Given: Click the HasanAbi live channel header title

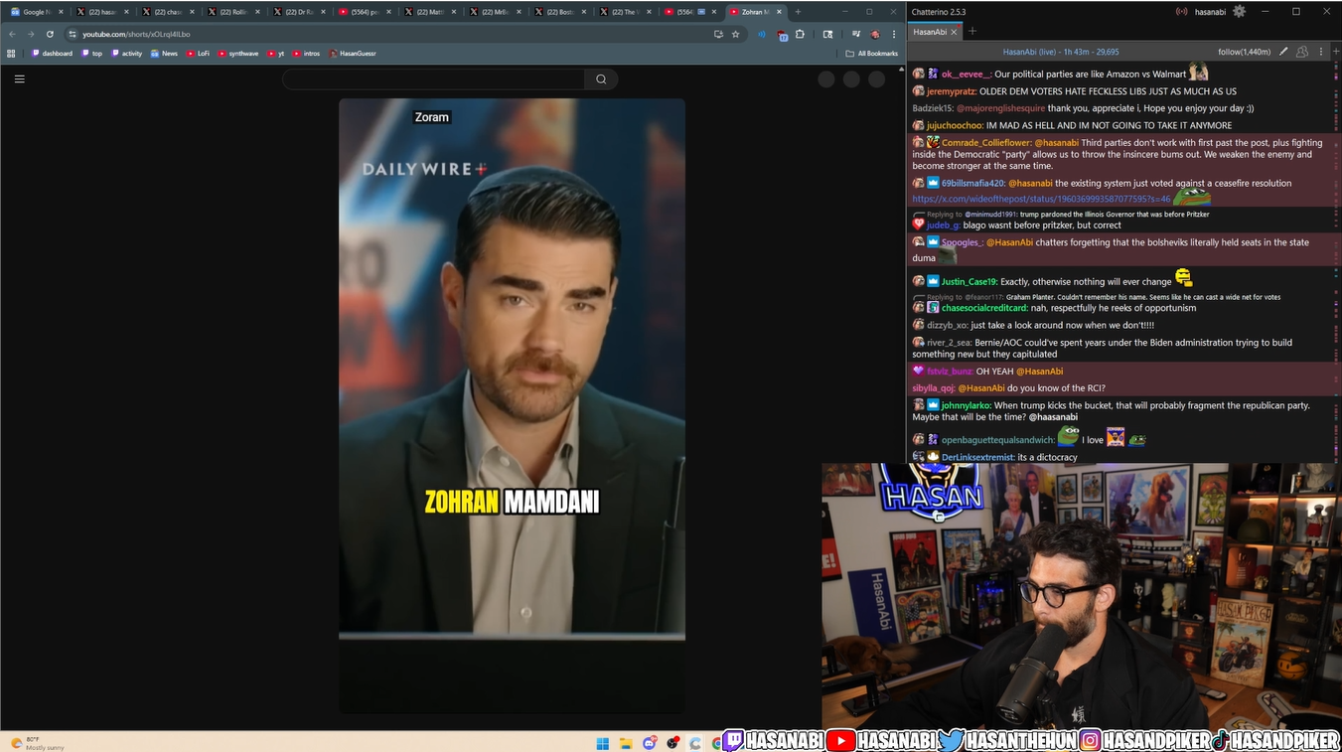Looking at the screenshot, I should 1061,52.
